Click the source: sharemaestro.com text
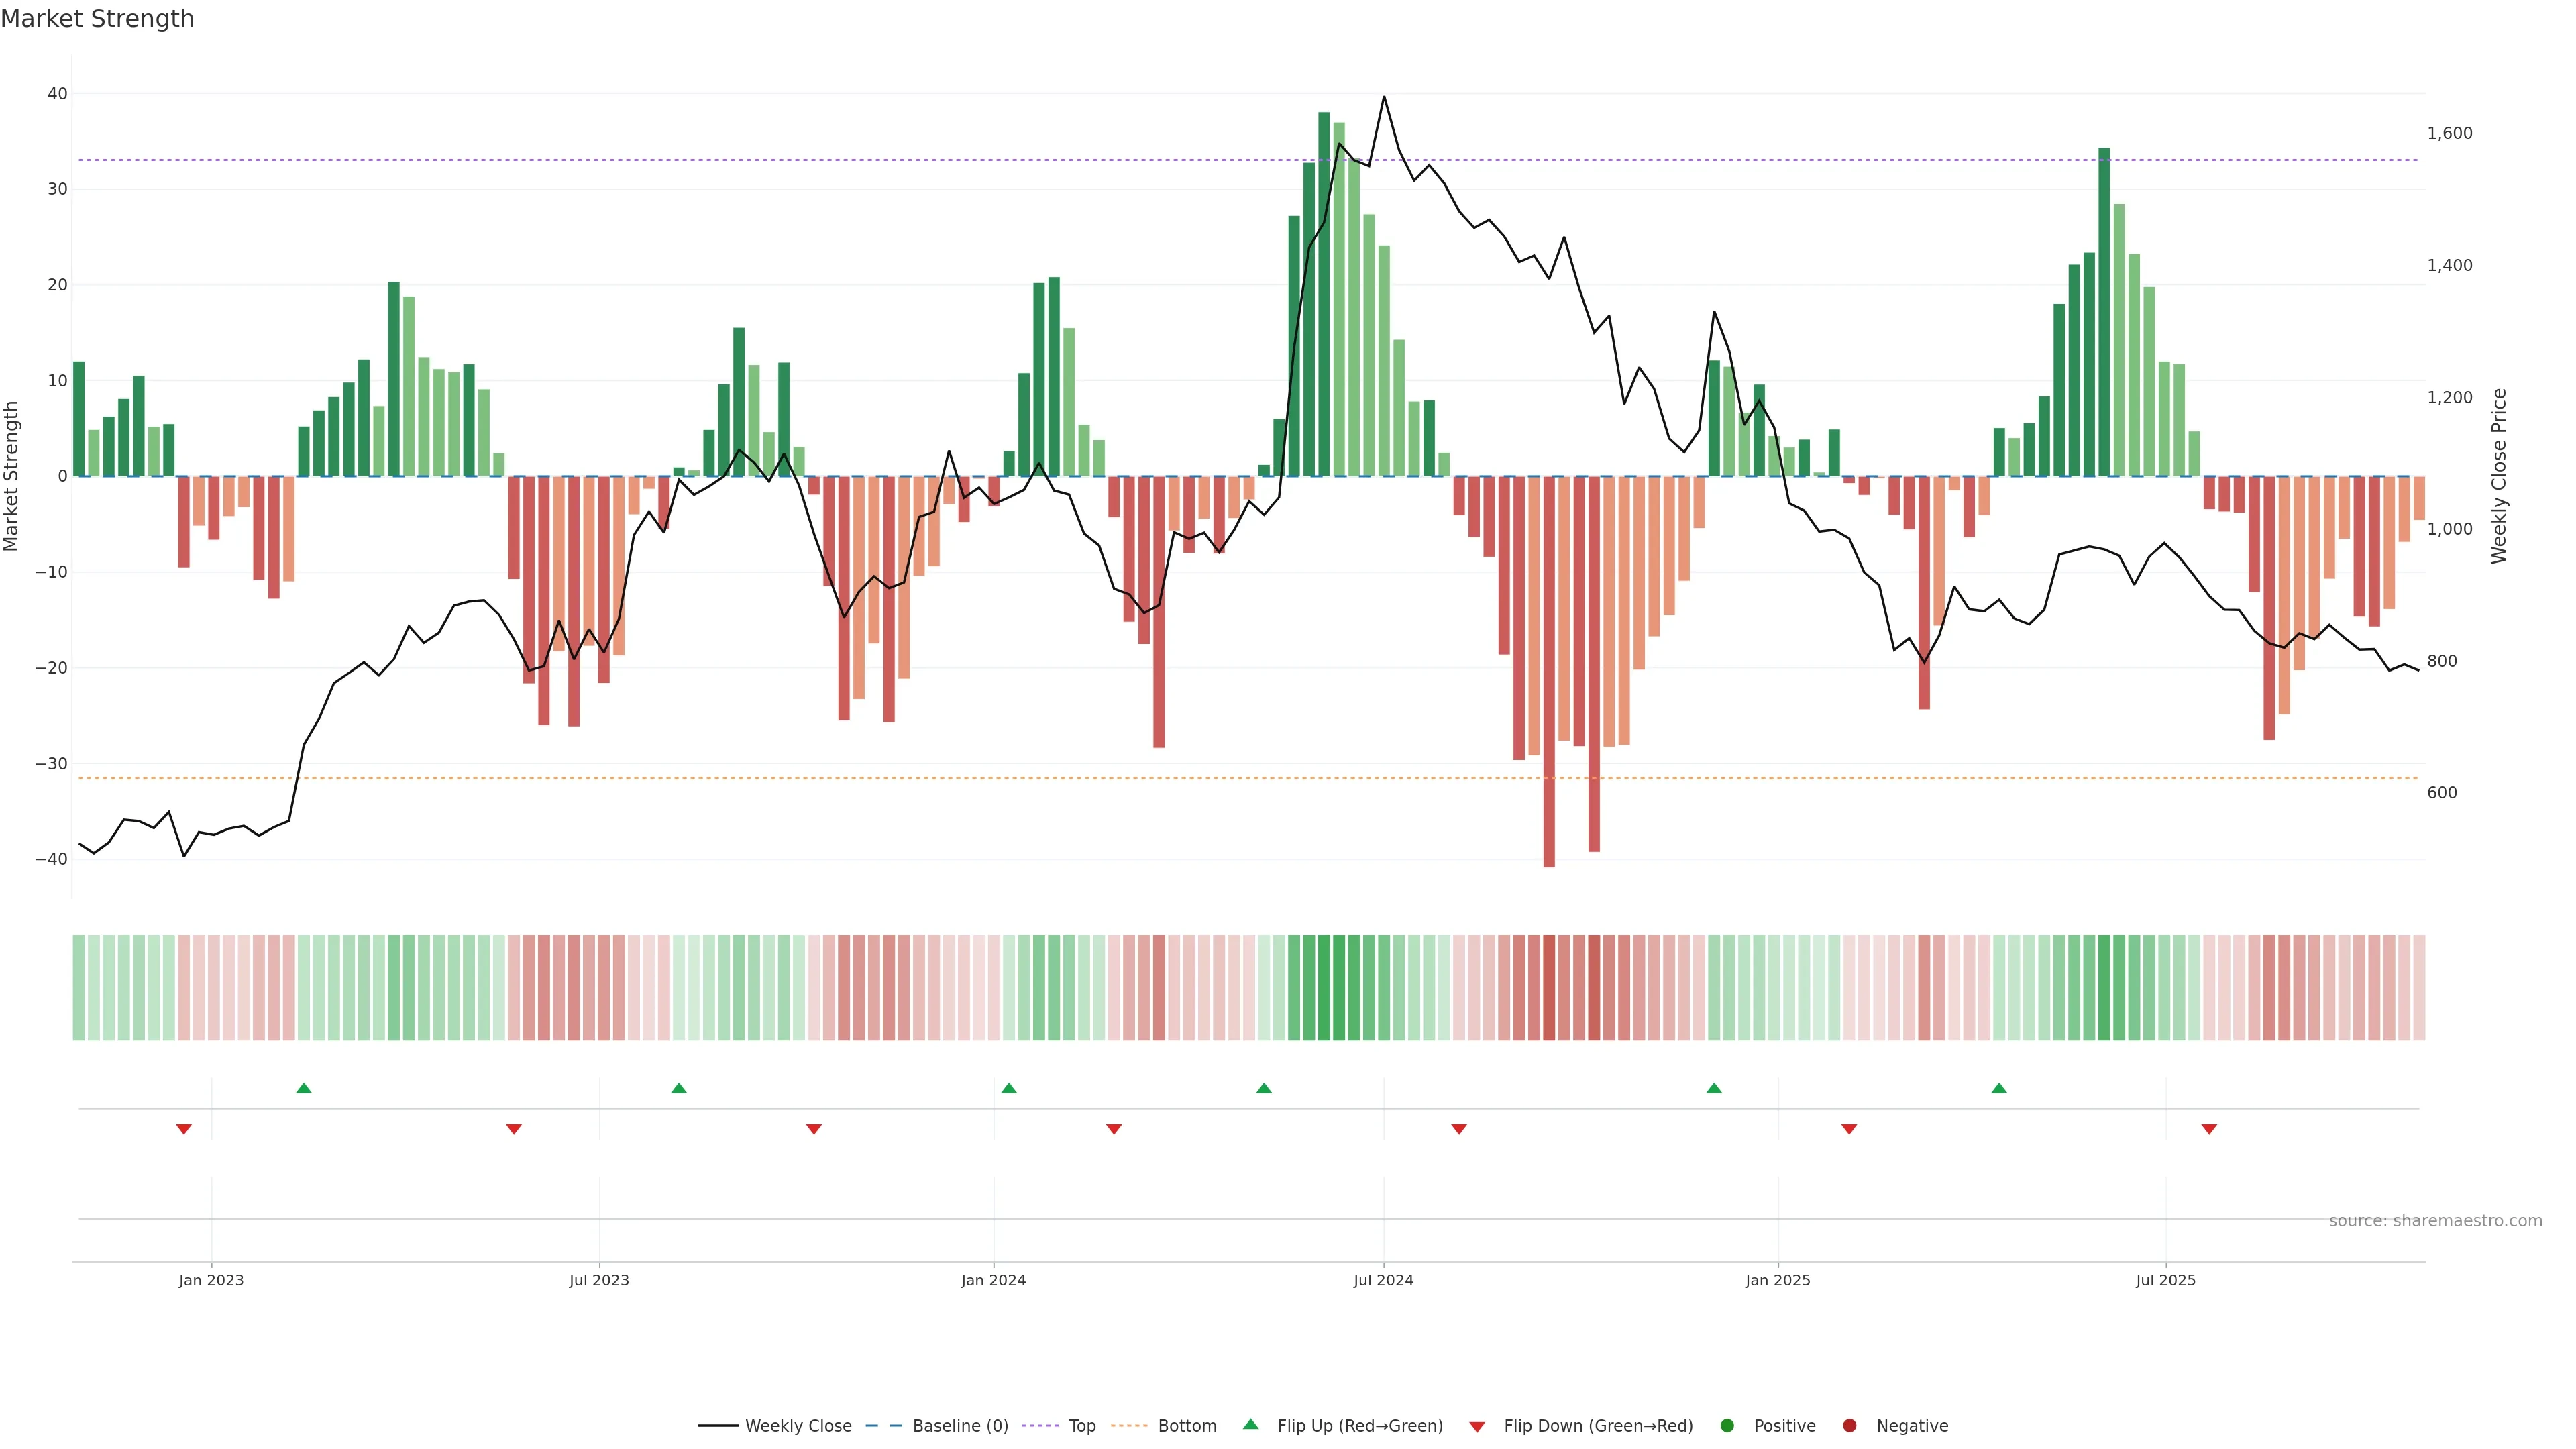Viewport: 2576px width, 1449px height. 2435,1221
